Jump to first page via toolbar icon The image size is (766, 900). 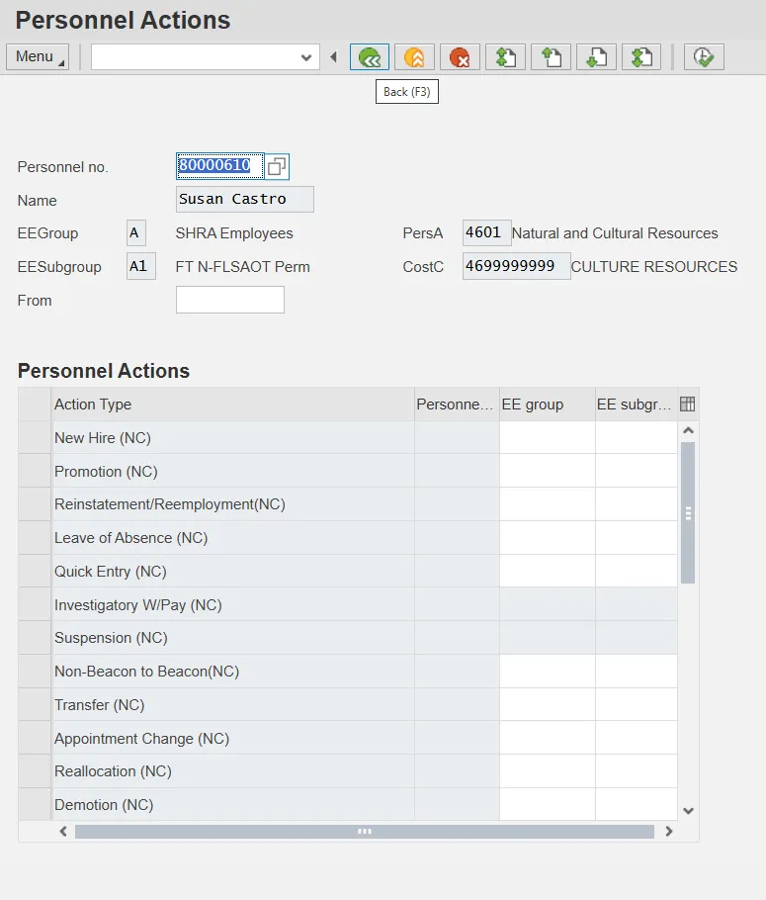(x=505, y=57)
